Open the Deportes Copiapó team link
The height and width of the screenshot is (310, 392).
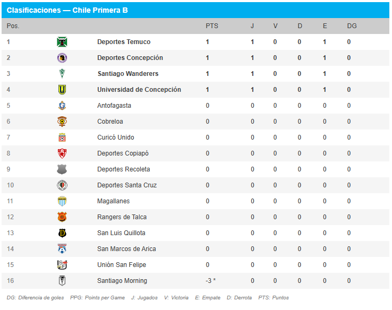pyautogui.click(x=123, y=153)
